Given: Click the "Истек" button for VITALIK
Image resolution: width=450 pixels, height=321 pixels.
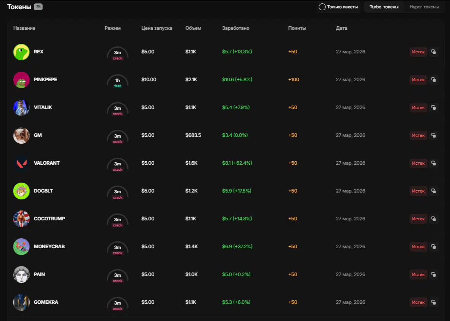Looking at the screenshot, I should (418, 108).
